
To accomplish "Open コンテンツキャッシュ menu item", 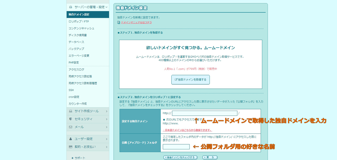I will click(x=88, y=28).
